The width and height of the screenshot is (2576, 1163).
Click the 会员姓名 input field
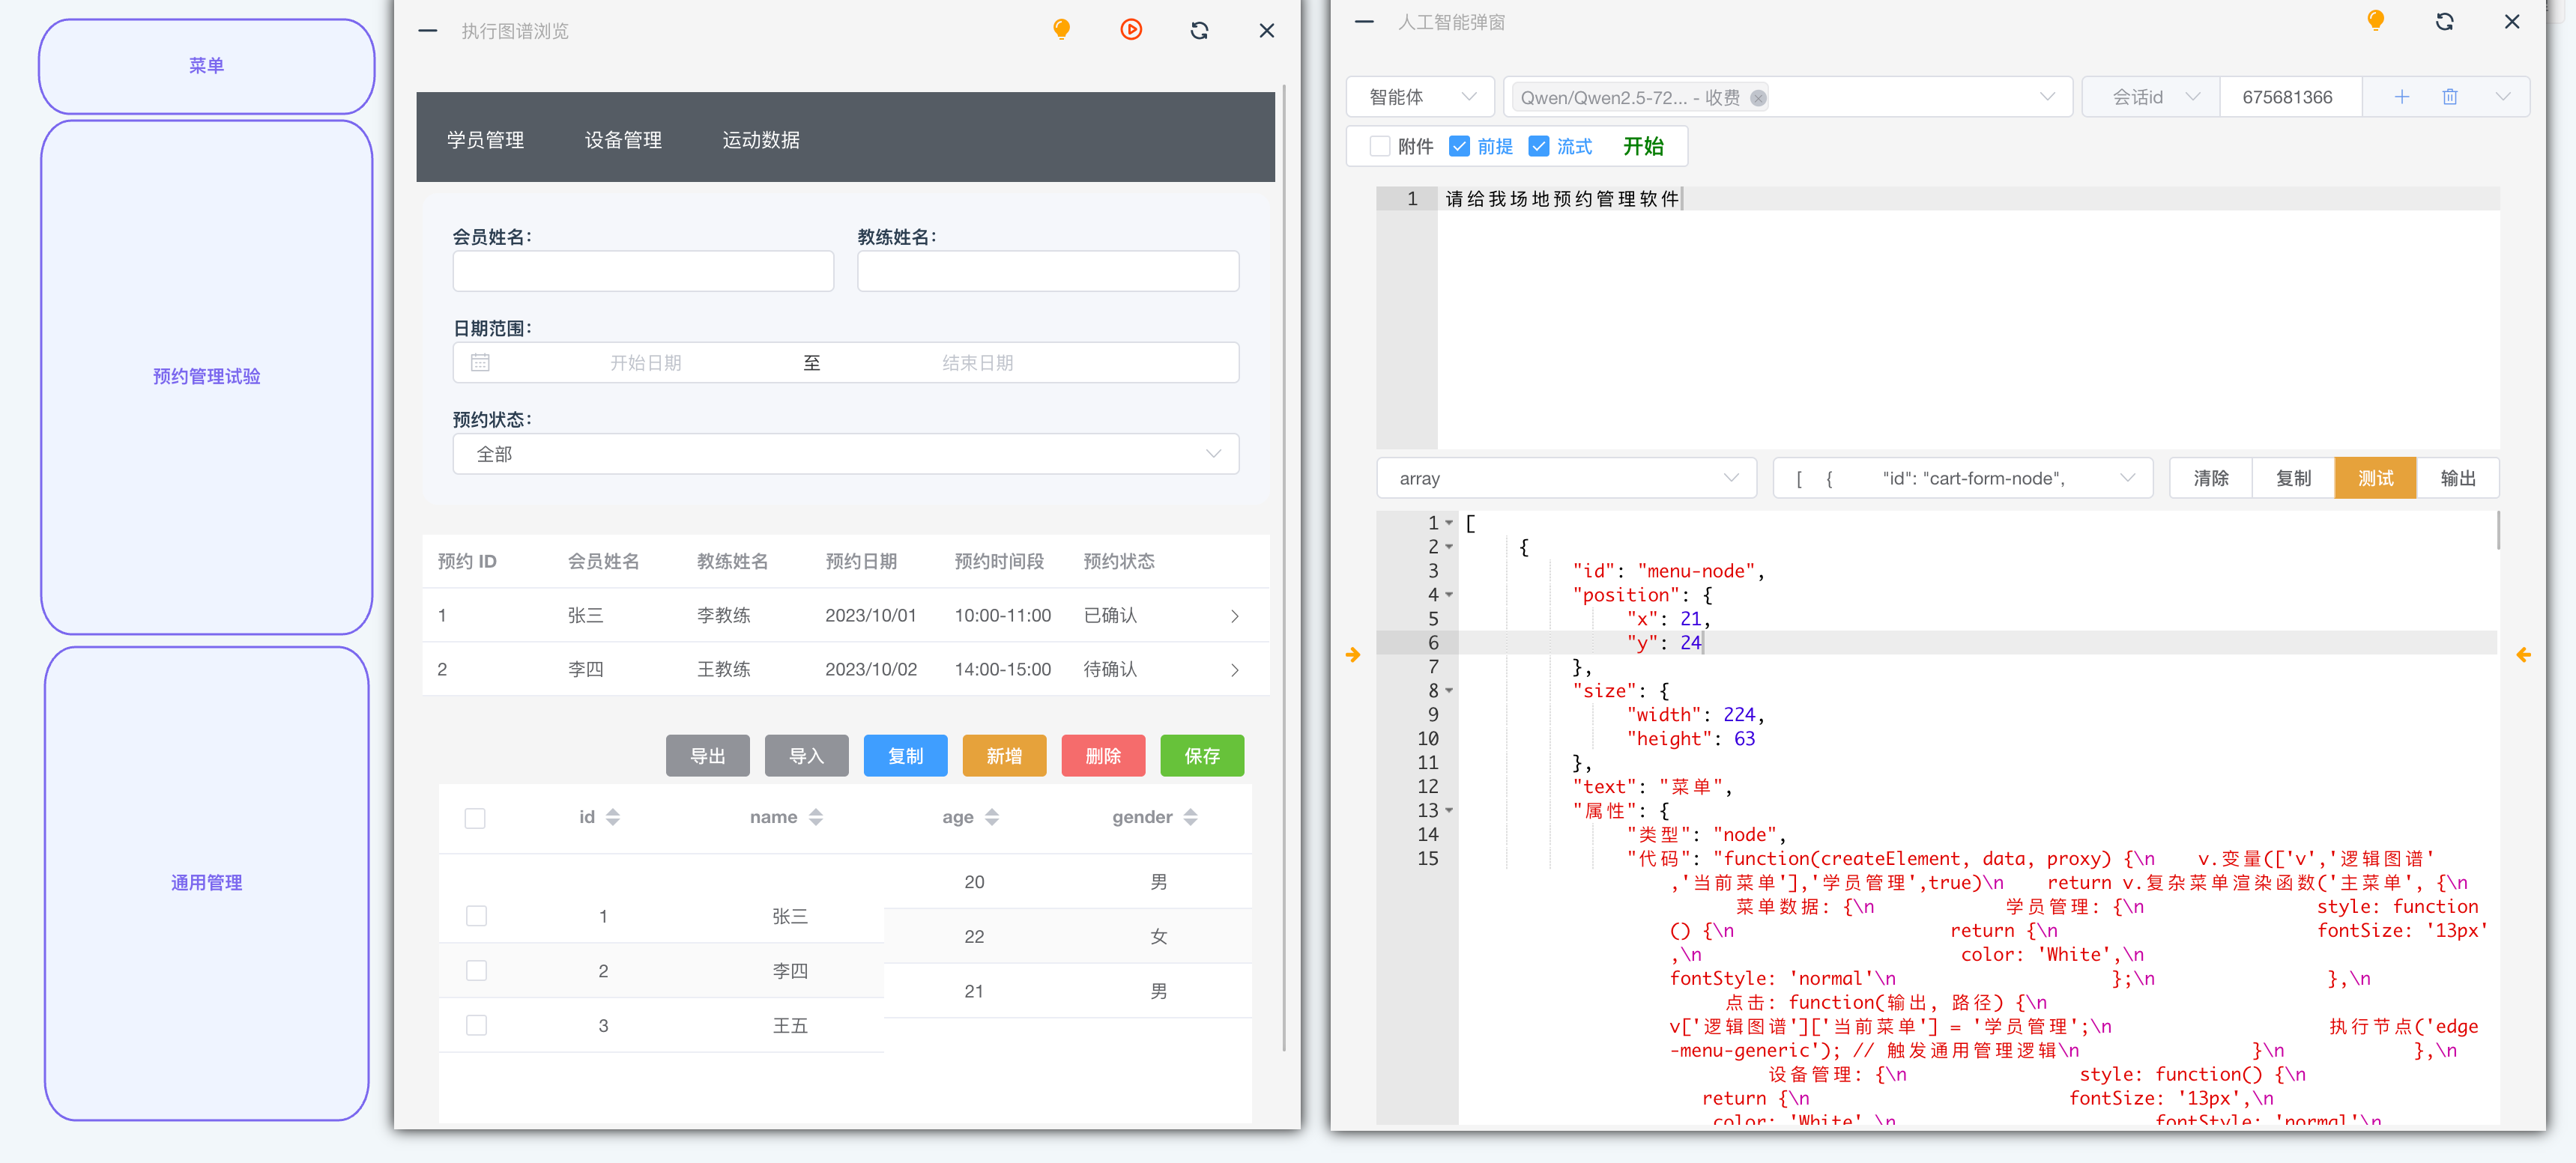(643, 272)
